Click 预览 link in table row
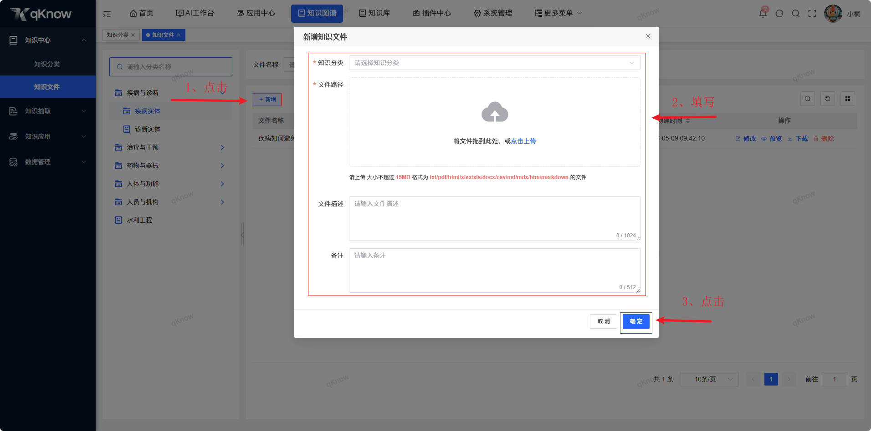Screen dimensions: 871x431 pyautogui.click(x=772, y=139)
